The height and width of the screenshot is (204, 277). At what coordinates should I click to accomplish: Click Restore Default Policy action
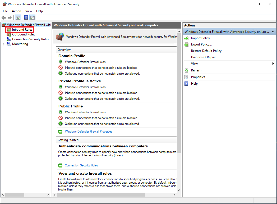pyautogui.click(x=206, y=51)
